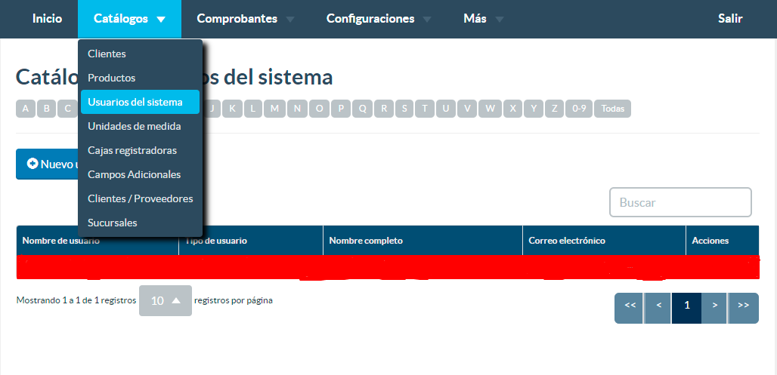This screenshot has height=375, width=777.
Task: Expand the Catálogos dropdown menu
Action: click(x=129, y=19)
